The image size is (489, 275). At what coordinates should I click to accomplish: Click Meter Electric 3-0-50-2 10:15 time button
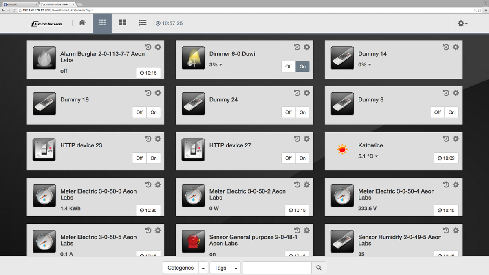click(297, 211)
